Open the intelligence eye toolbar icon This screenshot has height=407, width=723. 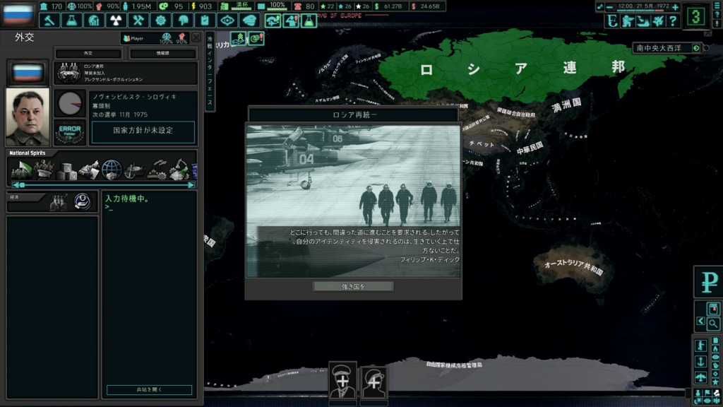[x=227, y=20]
